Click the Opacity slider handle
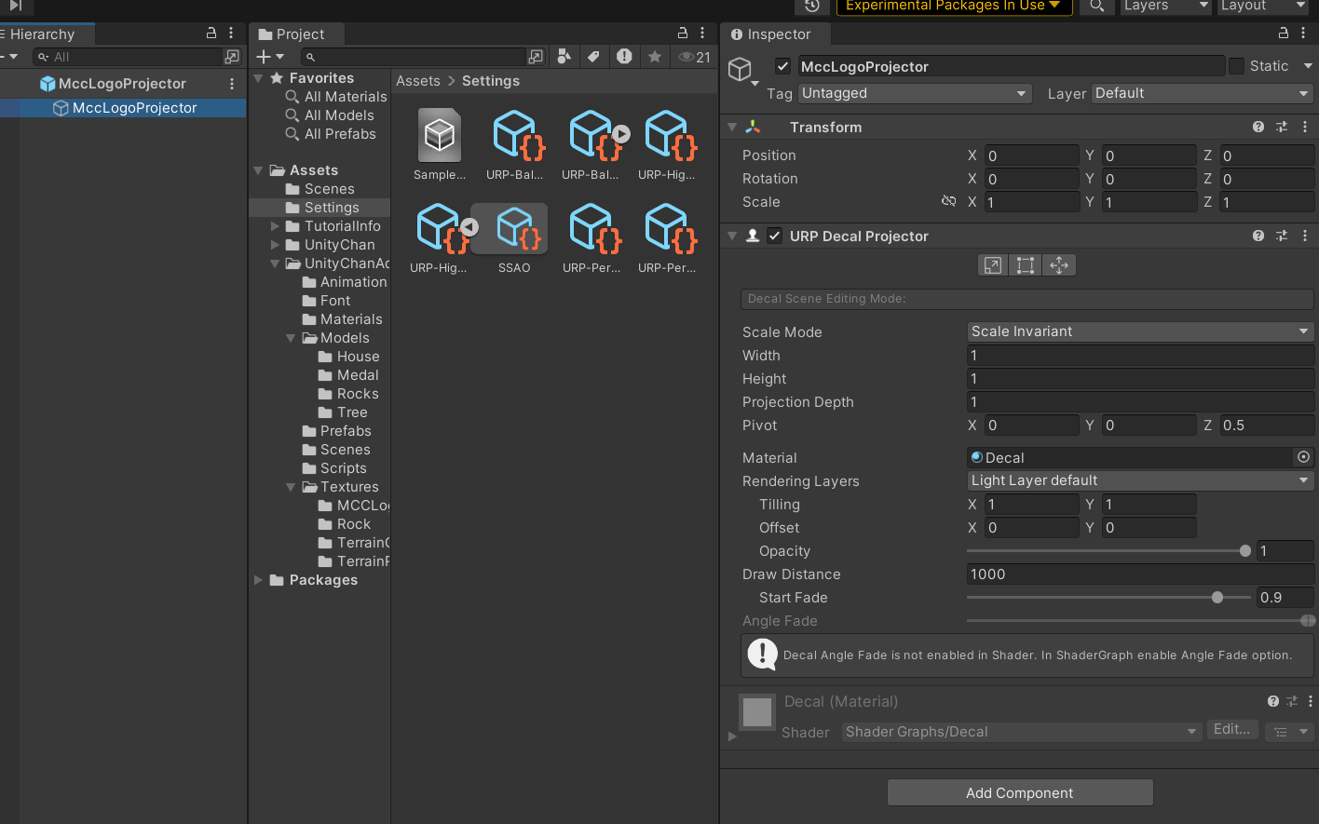The height and width of the screenshot is (824, 1319). 1245,551
